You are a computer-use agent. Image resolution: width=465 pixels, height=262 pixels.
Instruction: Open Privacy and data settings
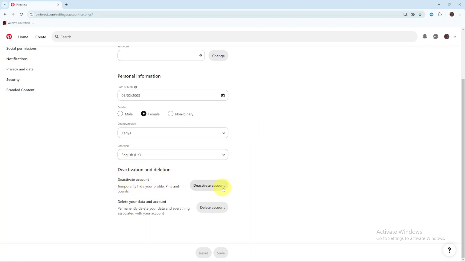[x=20, y=69]
